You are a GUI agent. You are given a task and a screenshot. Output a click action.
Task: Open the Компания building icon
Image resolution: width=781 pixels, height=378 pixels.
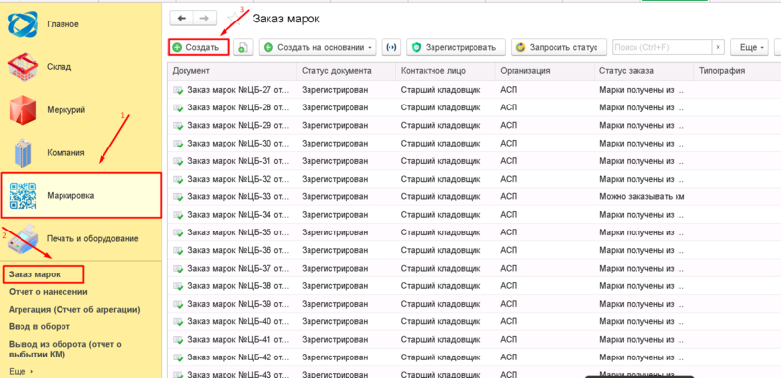pyautogui.click(x=22, y=153)
